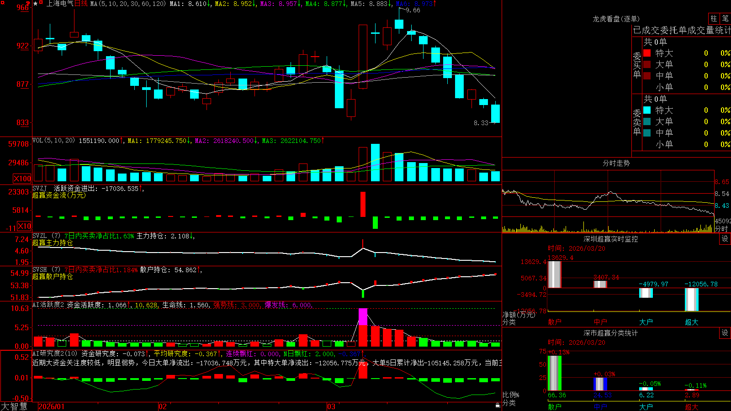This screenshot has height=411, width=731.
Task: Open 设 settings for 深市超赢分类统计
Action: pos(725,333)
